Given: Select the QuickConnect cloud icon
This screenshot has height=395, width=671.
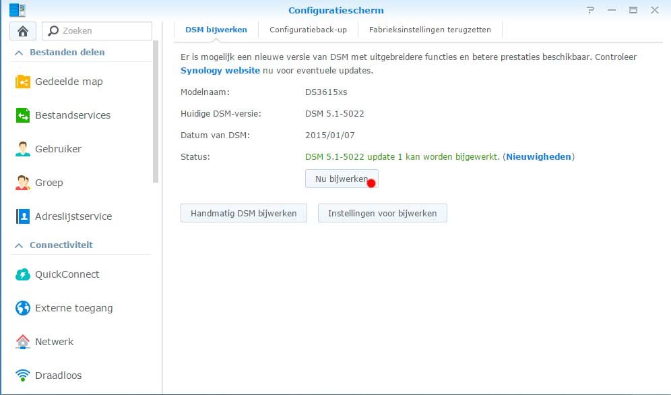Looking at the screenshot, I should click(23, 274).
